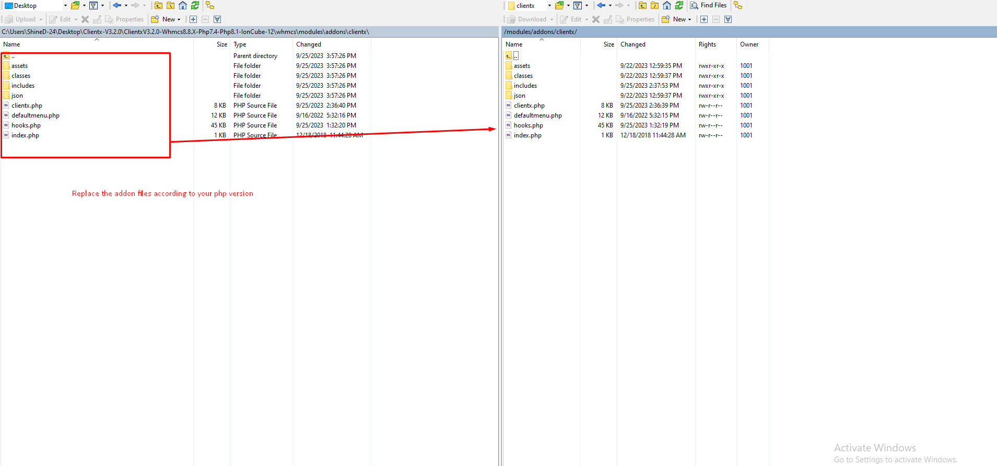This screenshot has height=466, width=997.
Task: Open remote root directory icon
Action: (654, 6)
